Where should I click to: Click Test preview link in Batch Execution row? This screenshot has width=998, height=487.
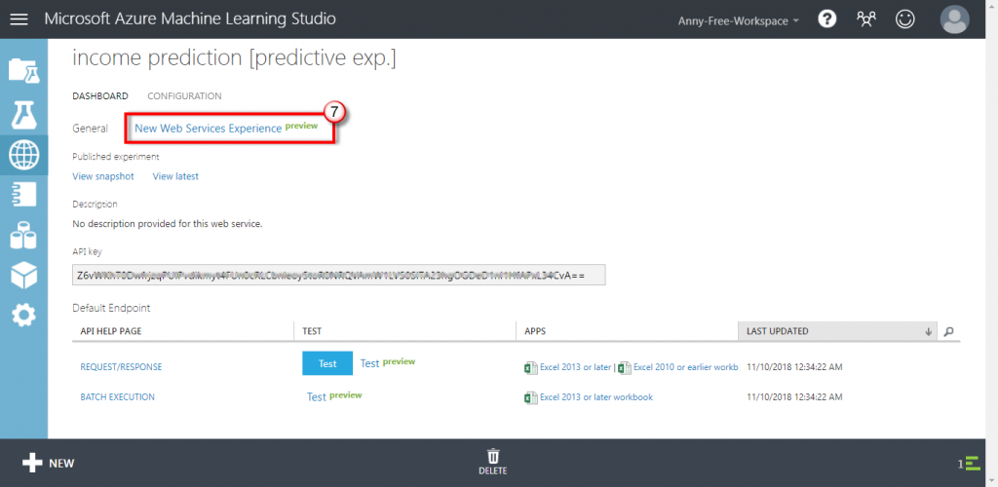[x=334, y=396]
